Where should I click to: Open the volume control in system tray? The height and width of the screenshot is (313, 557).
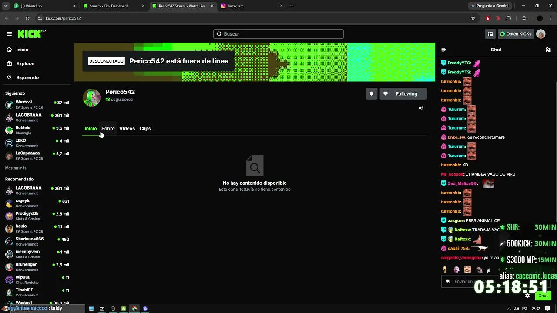tap(516, 309)
